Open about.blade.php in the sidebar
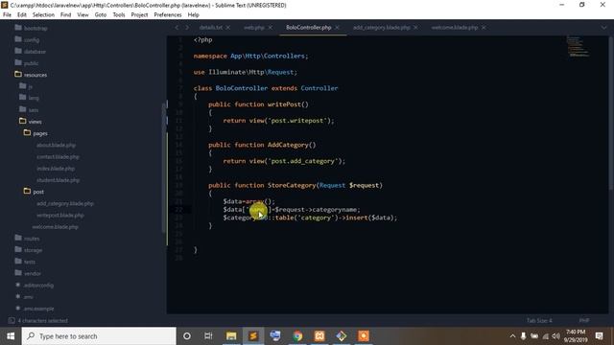This screenshot has height=345, width=614. 56,145
